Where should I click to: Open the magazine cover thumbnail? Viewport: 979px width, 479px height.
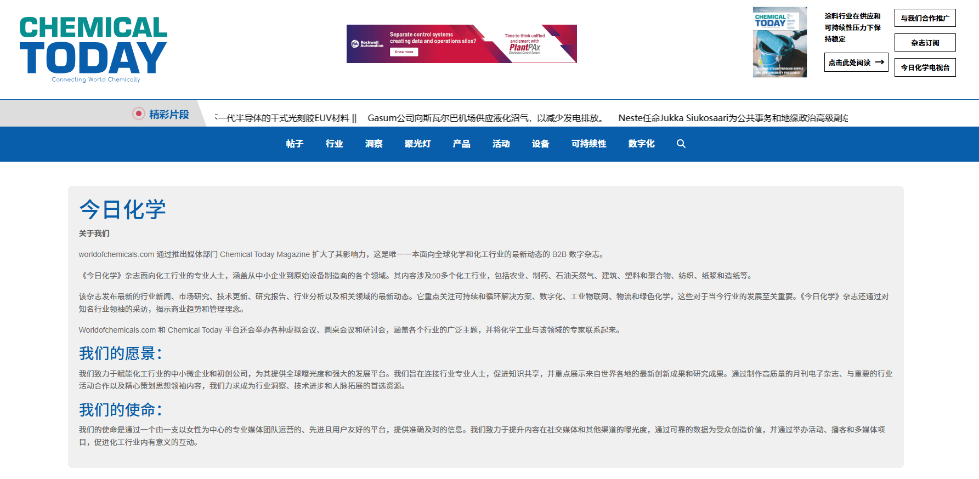[779, 42]
